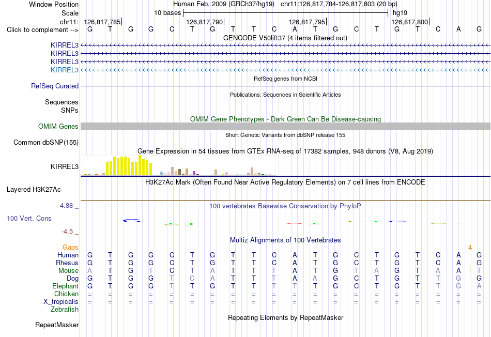This screenshot has height=337, width=491.
Task: Click the orange gap count 4
Action: [470, 248]
